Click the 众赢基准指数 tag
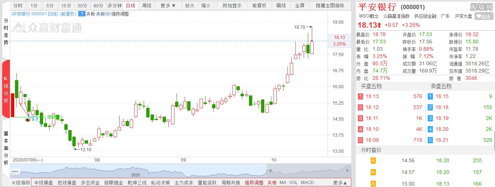Image resolution: width=495 pixels, height=187 pixels. click(396, 16)
